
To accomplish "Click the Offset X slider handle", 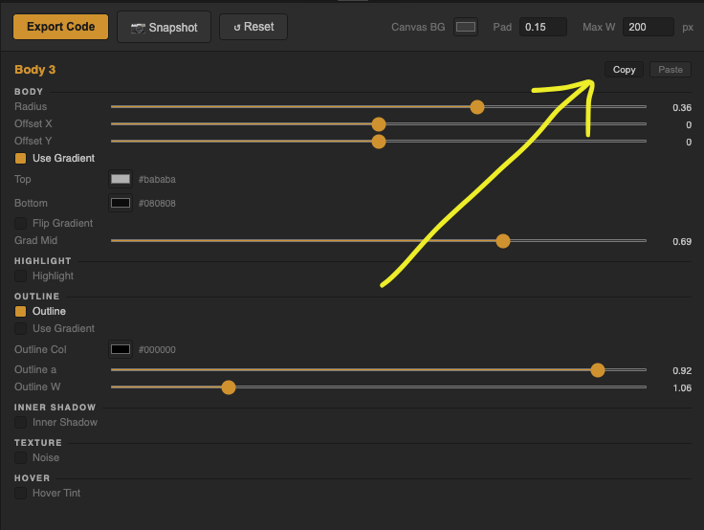I will click(x=379, y=124).
